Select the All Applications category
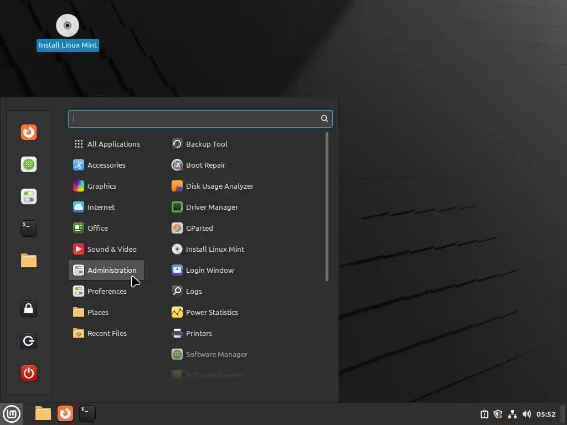567x425 pixels. click(x=106, y=144)
